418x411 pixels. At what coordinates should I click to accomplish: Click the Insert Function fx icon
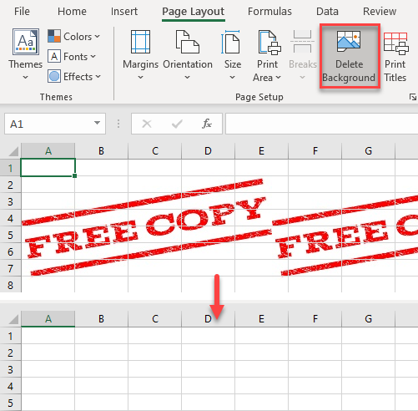[x=207, y=124]
